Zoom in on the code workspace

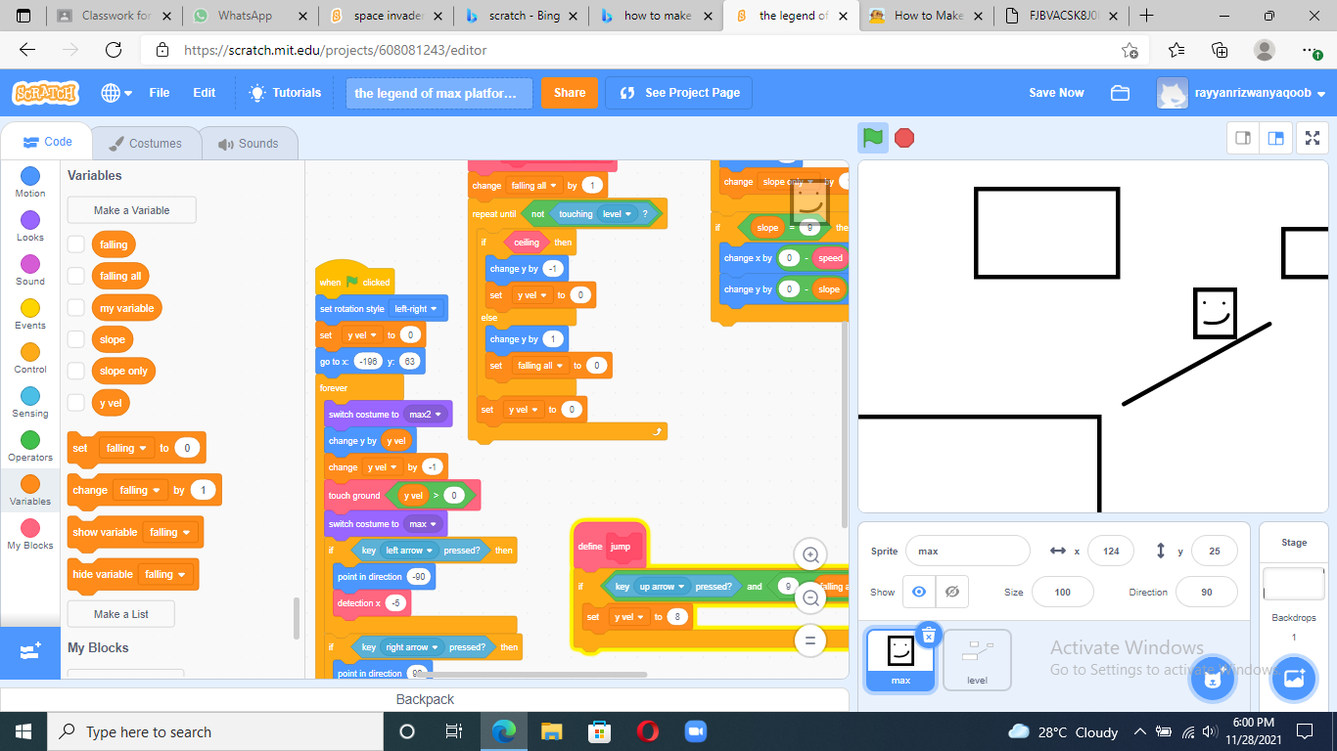pyautogui.click(x=810, y=554)
